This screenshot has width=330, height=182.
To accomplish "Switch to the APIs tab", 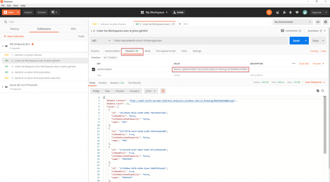I will [x=73, y=29].
